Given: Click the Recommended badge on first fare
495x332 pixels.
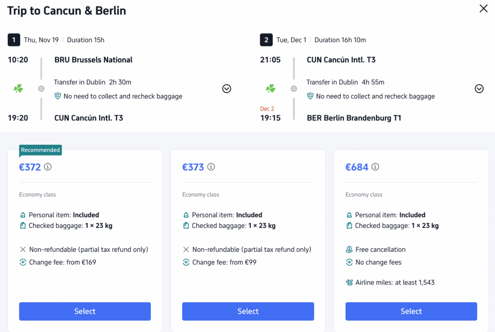Looking at the screenshot, I should pyautogui.click(x=40, y=150).
